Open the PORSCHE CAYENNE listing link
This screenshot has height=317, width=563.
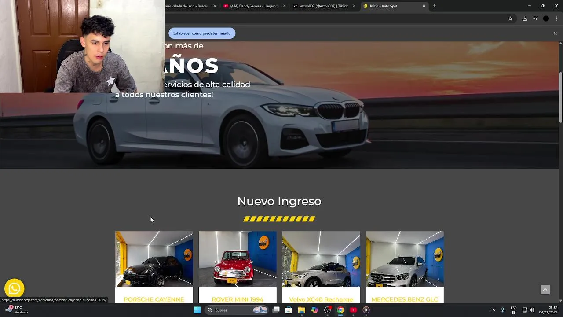154,299
